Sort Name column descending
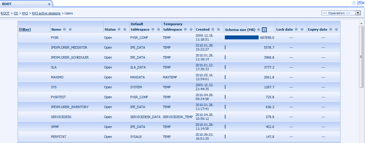The height and width of the screenshot is (143, 365). (x=70, y=29)
